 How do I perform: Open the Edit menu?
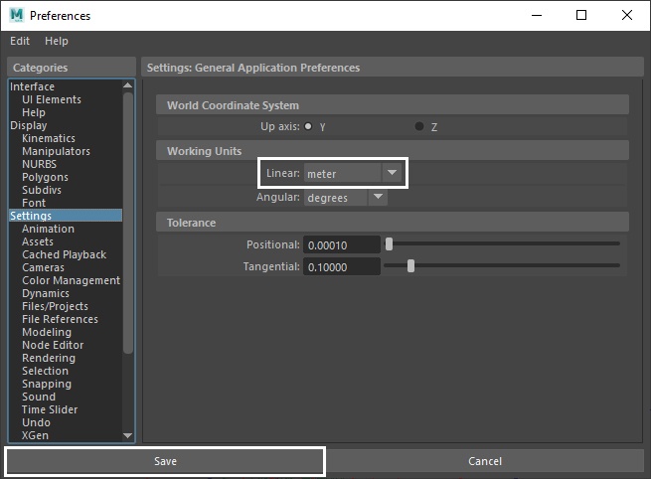tap(20, 41)
